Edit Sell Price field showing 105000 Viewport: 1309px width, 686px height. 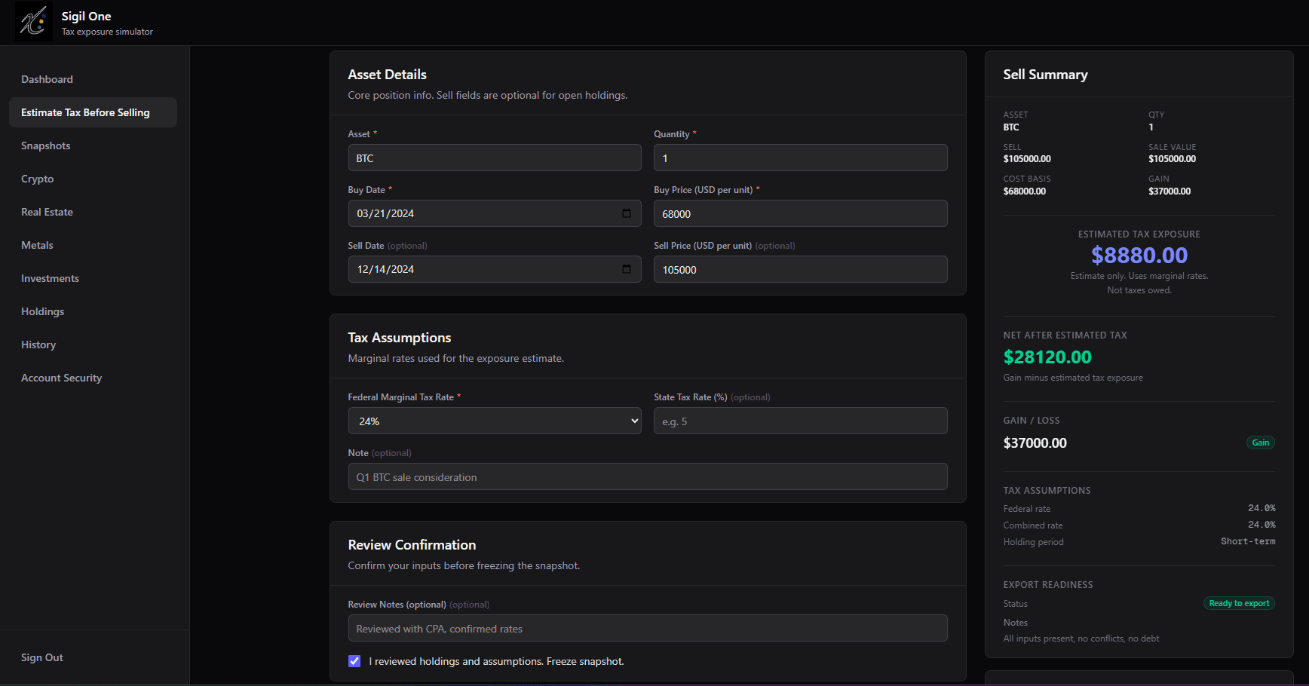pyautogui.click(x=800, y=269)
